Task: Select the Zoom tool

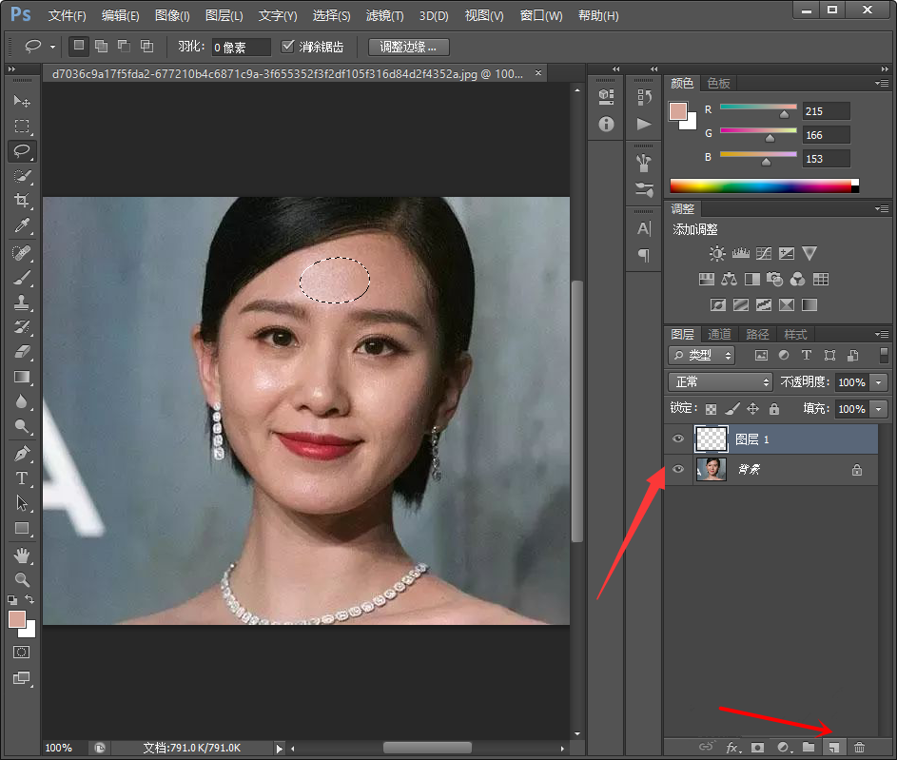Action: point(22,579)
